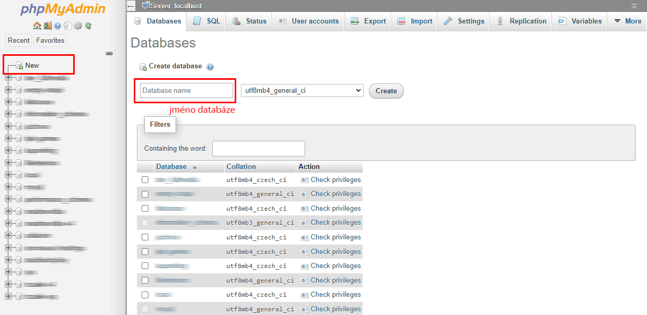This screenshot has height=315, width=647.
Task: Click the page settings arrow at top right
Action: click(x=634, y=6)
